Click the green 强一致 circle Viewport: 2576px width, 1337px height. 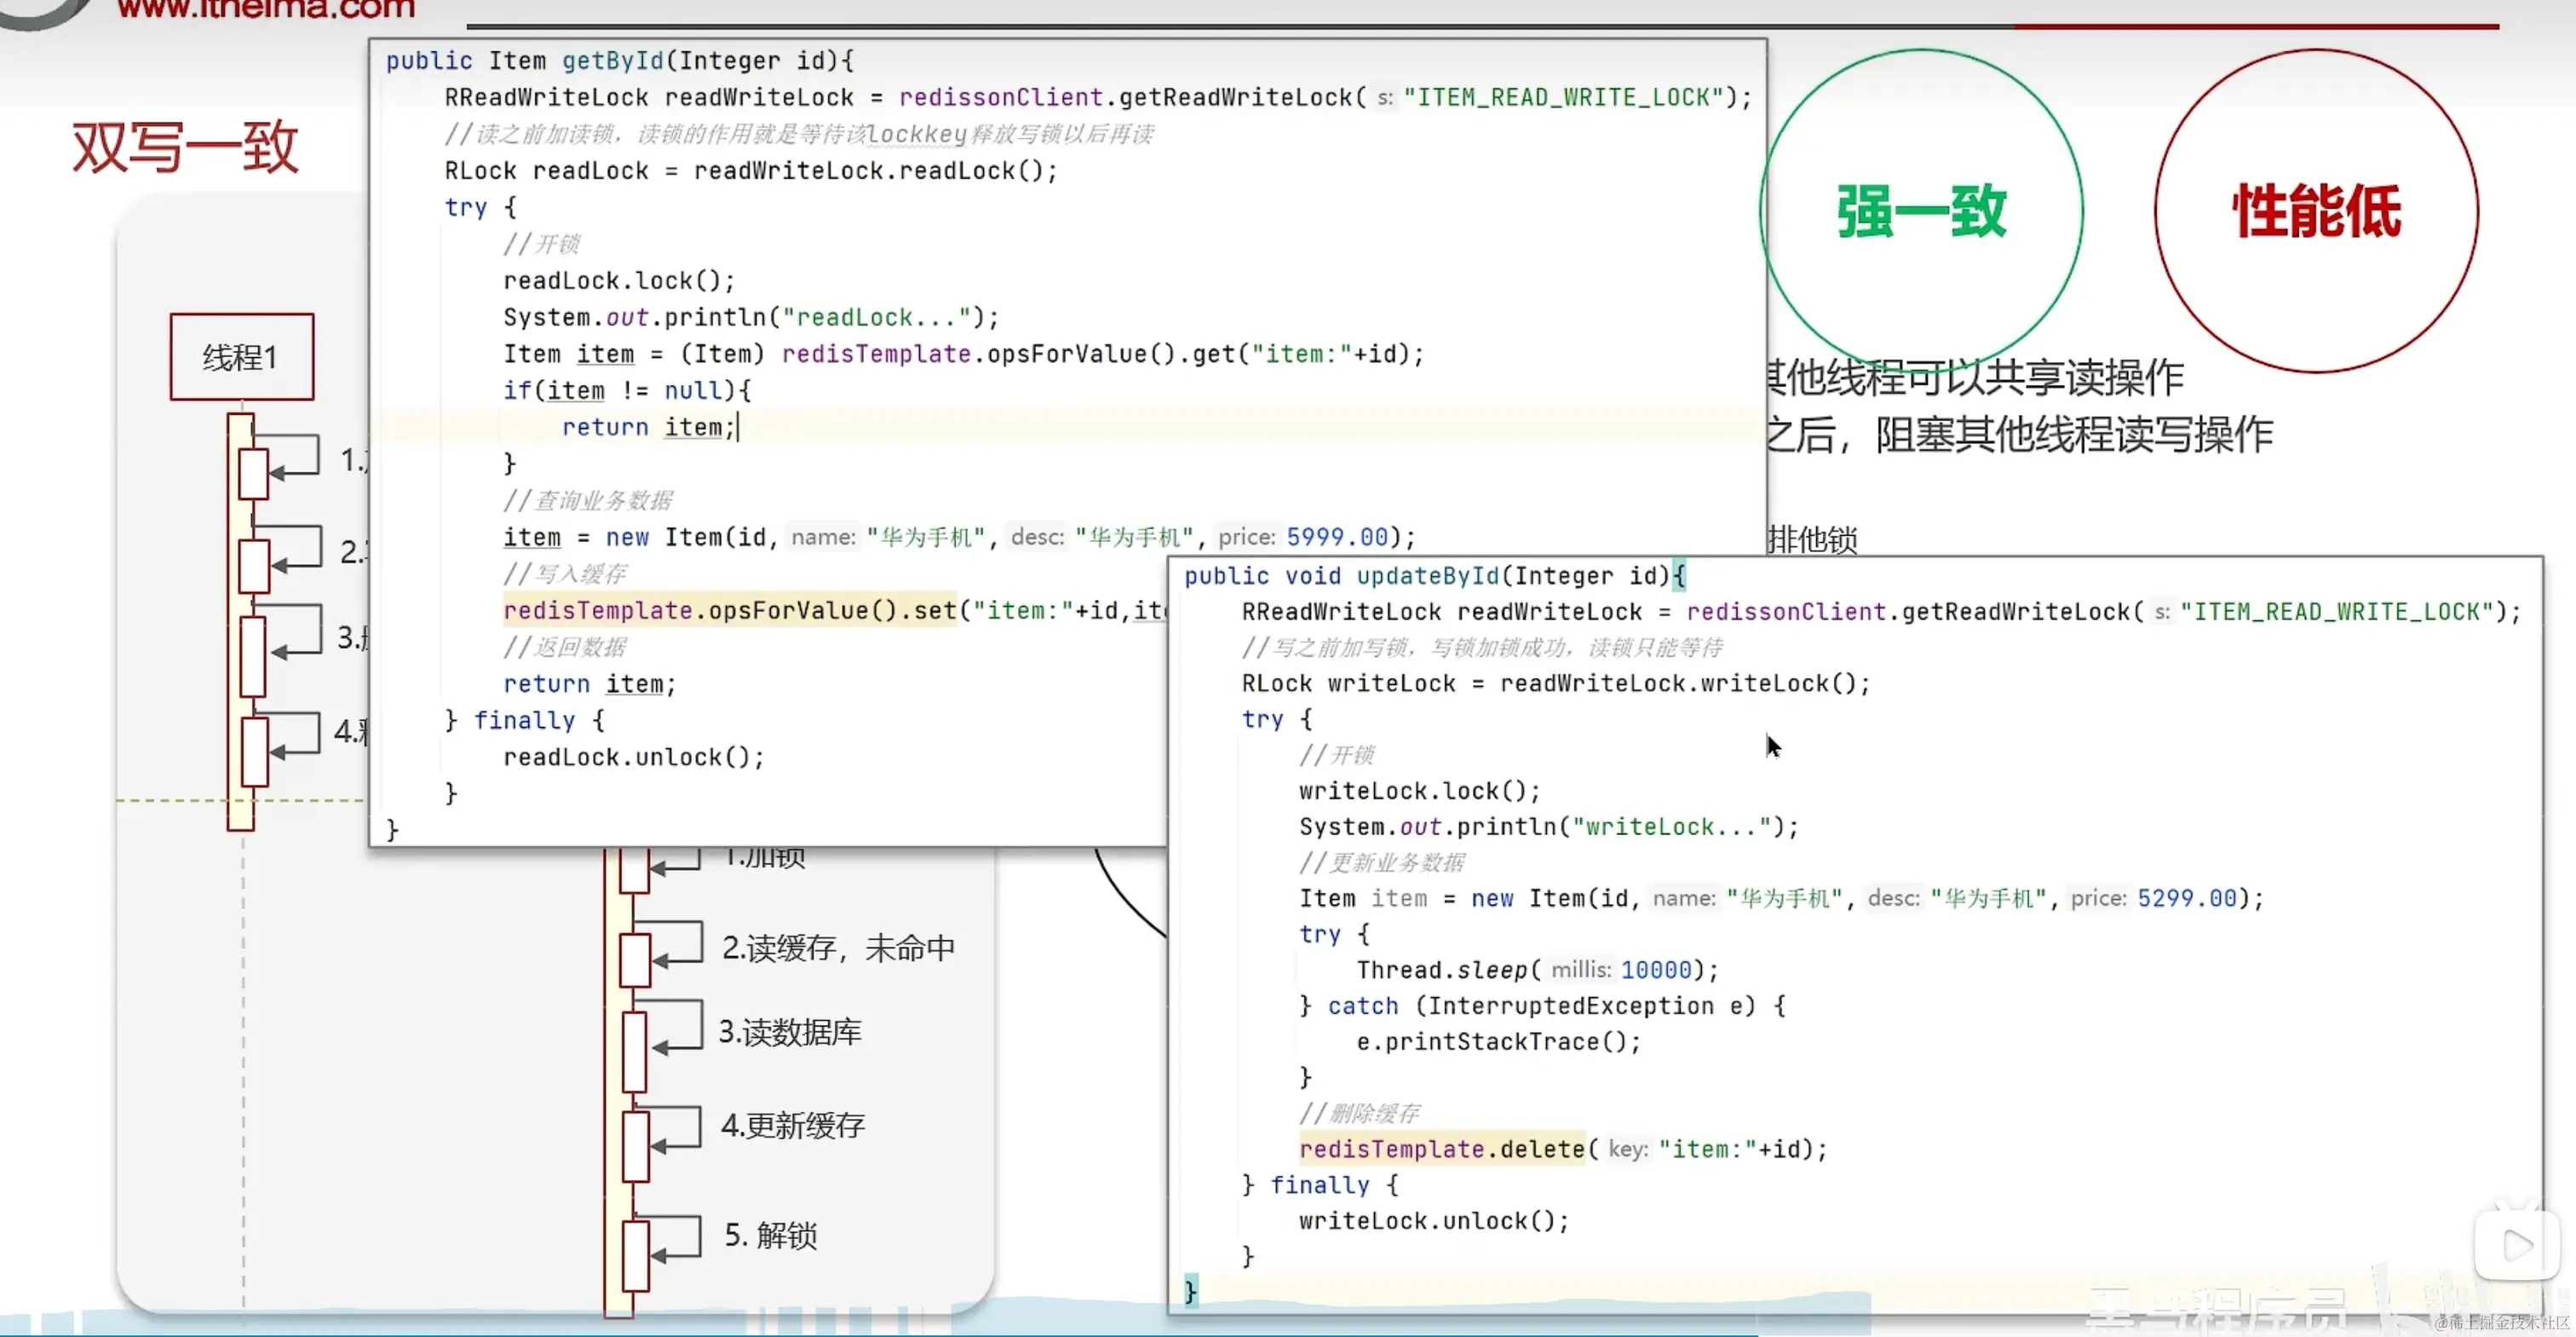click(x=1921, y=211)
